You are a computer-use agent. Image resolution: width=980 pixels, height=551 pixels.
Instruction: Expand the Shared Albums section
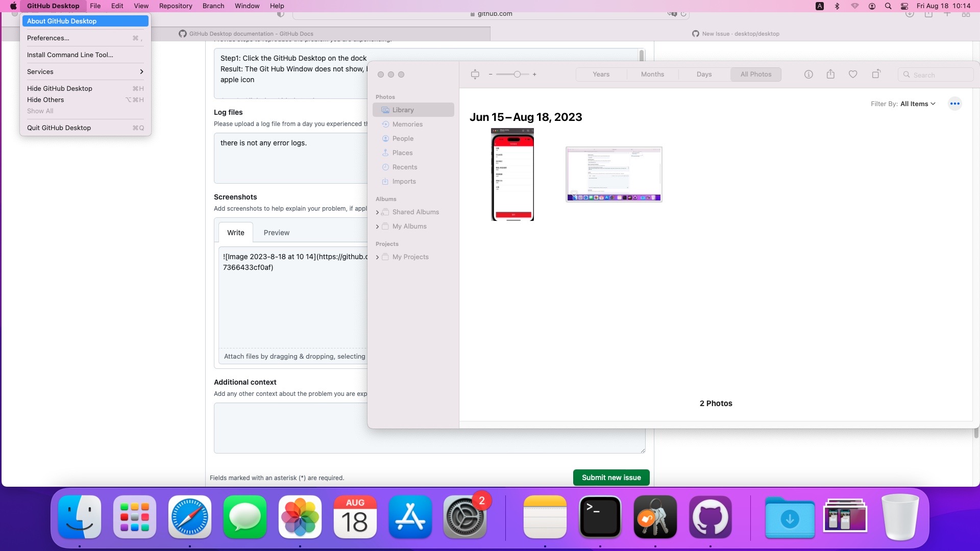point(377,212)
